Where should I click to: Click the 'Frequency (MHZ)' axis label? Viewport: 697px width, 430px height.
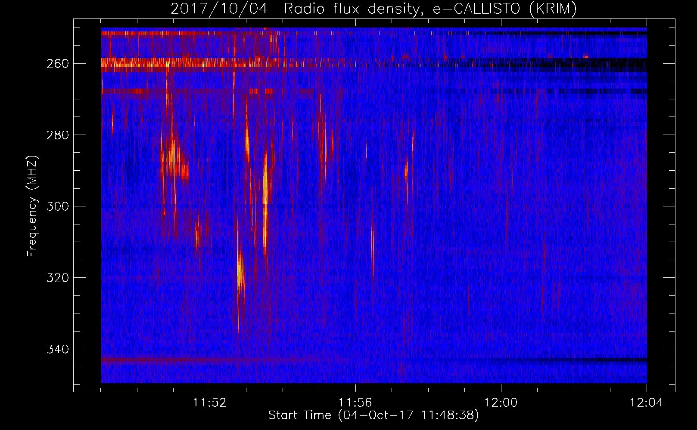coord(32,206)
